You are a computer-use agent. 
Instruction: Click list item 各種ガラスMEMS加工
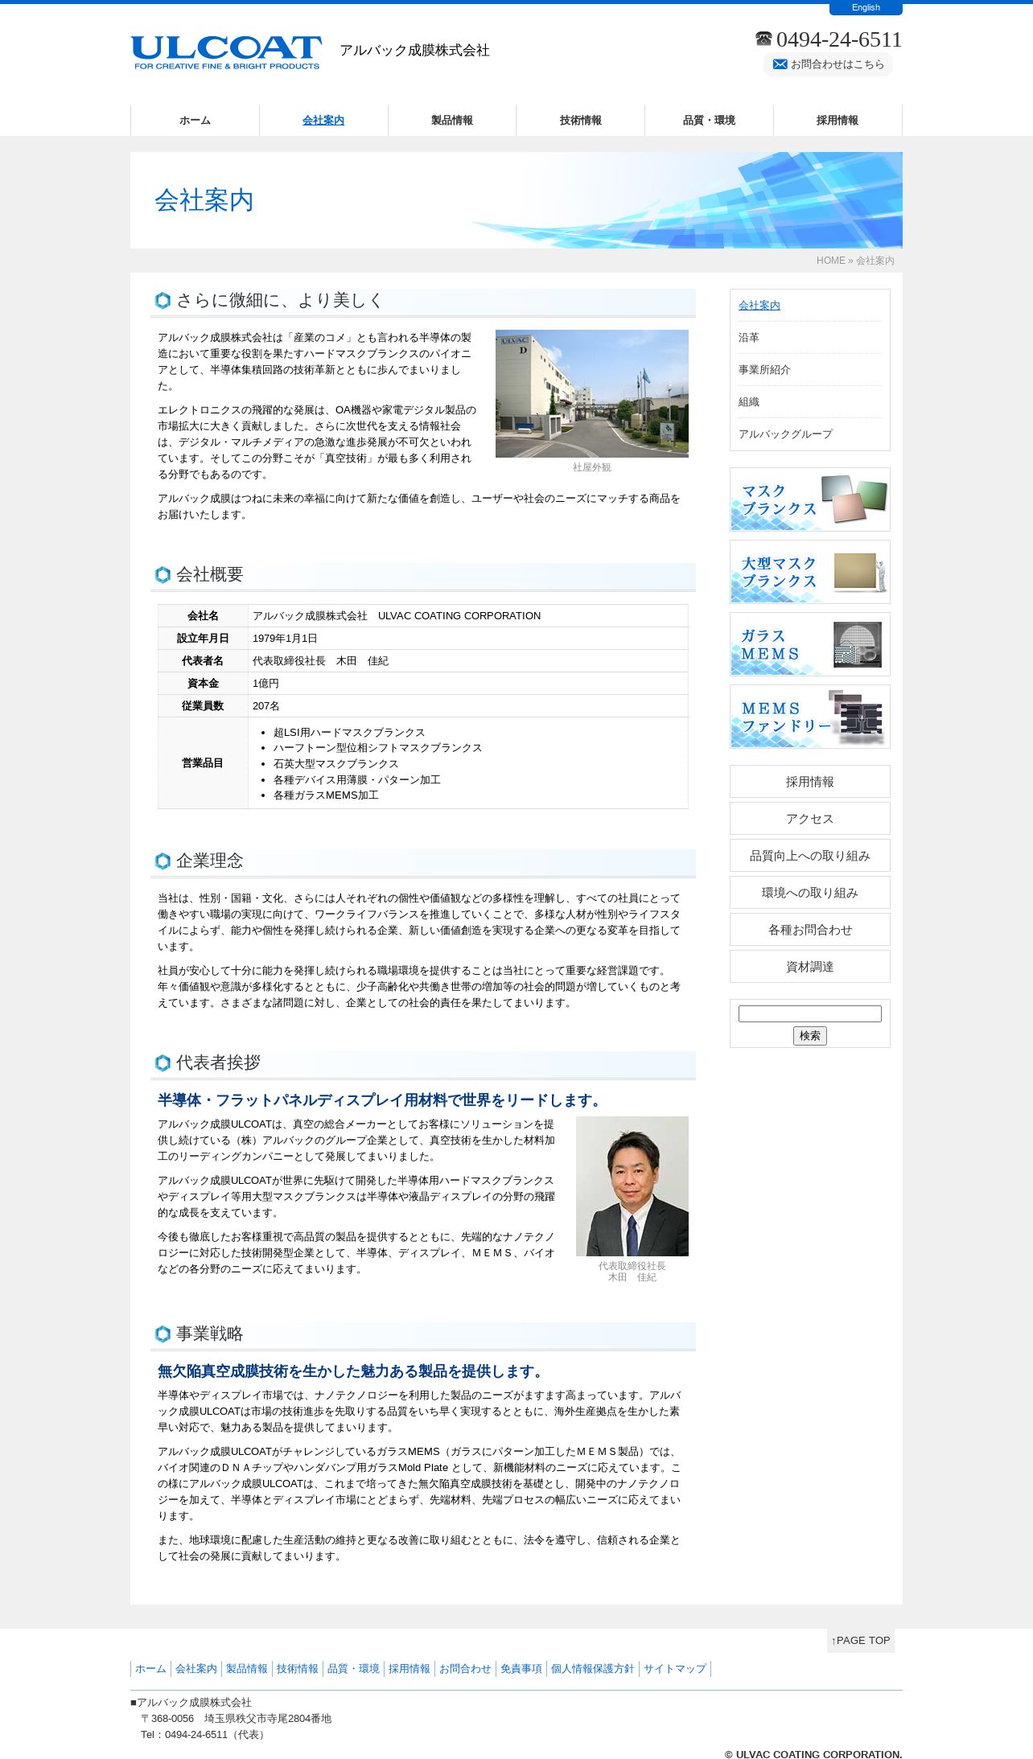[326, 795]
